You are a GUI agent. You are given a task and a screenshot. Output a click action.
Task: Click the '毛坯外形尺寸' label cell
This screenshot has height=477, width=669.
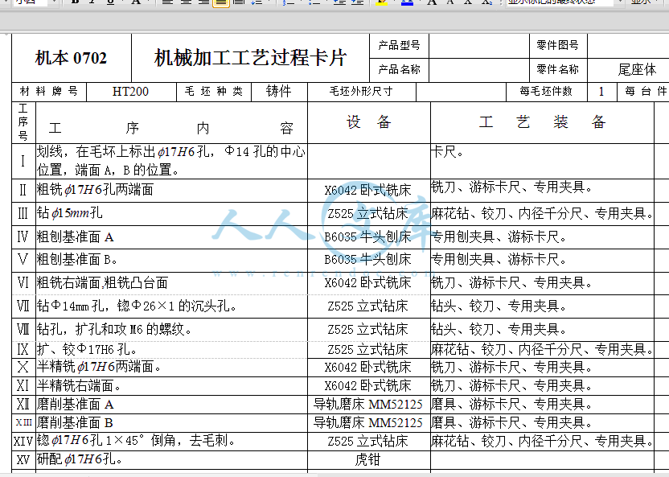361,92
